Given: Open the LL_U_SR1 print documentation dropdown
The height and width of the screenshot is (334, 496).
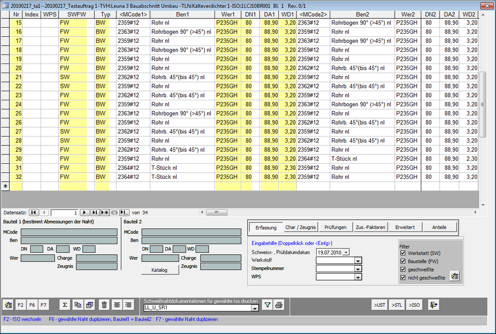Looking at the screenshot, I should tap(256, 308).
